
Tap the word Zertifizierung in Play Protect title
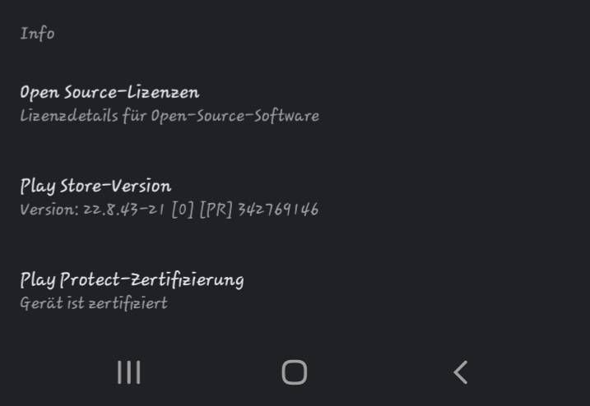(x=184, y=280)
